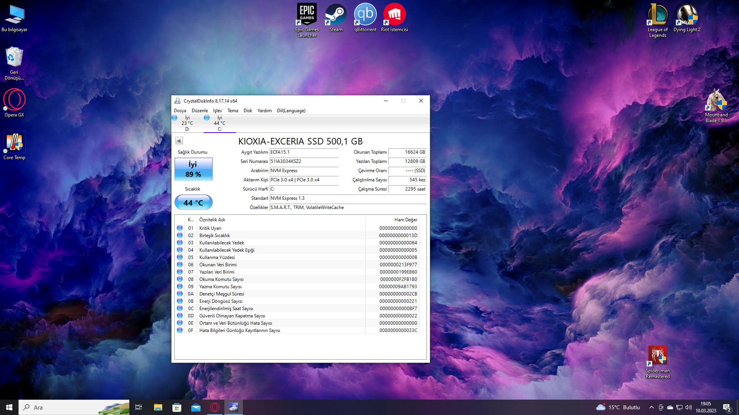Select the Denetçi Meşgul Süresi row
The width and height of the screenshot is (739, 415).
pos(297,294)
